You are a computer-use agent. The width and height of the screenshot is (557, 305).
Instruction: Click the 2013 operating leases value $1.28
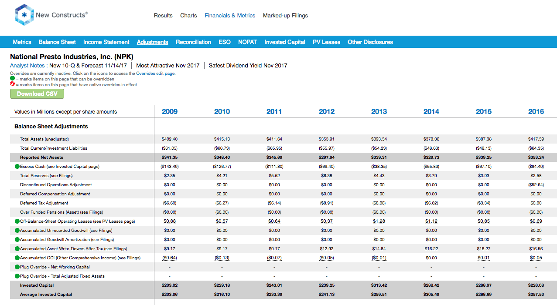[x=379, y=221]
